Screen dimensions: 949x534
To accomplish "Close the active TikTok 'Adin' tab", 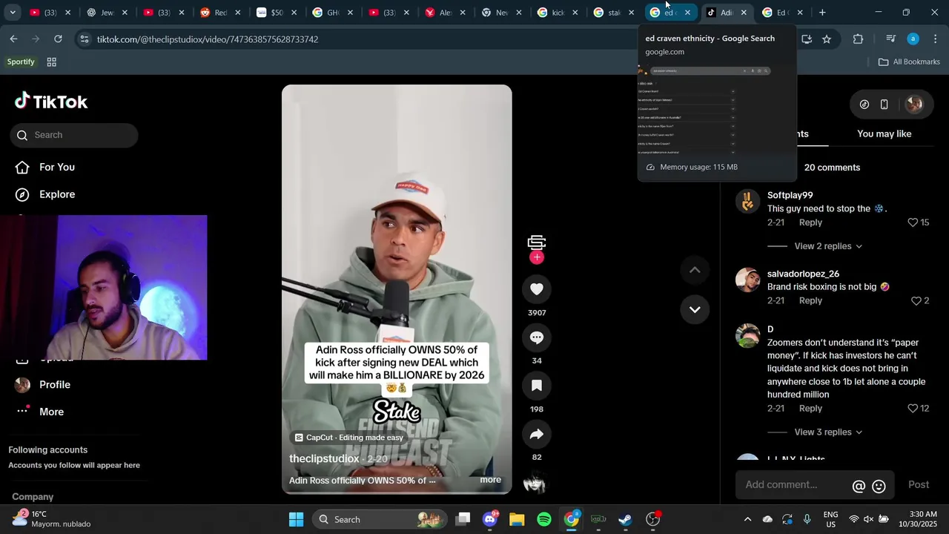I will tap(744, 13).
